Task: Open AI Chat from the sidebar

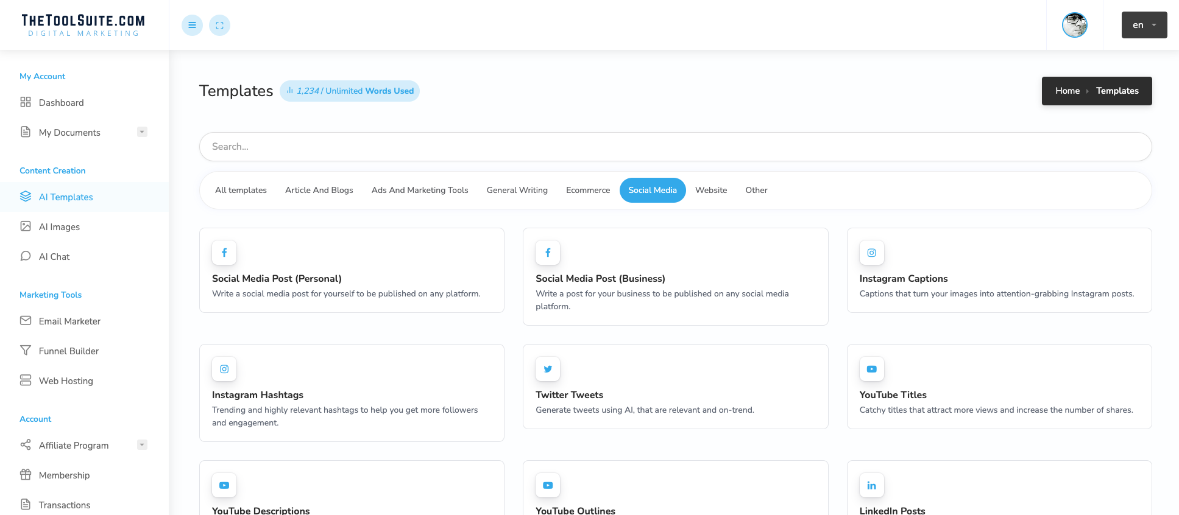Action: coord(54,257)
